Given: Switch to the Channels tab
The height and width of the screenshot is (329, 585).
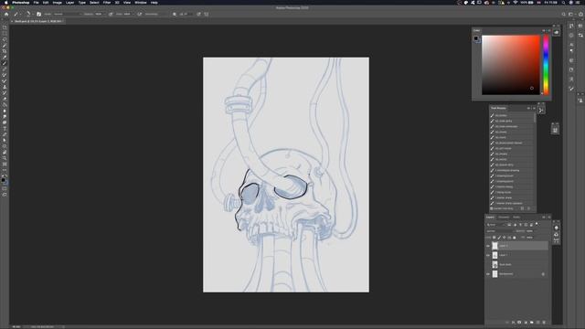Looking at the screenshot, I should tap(504, 218).
